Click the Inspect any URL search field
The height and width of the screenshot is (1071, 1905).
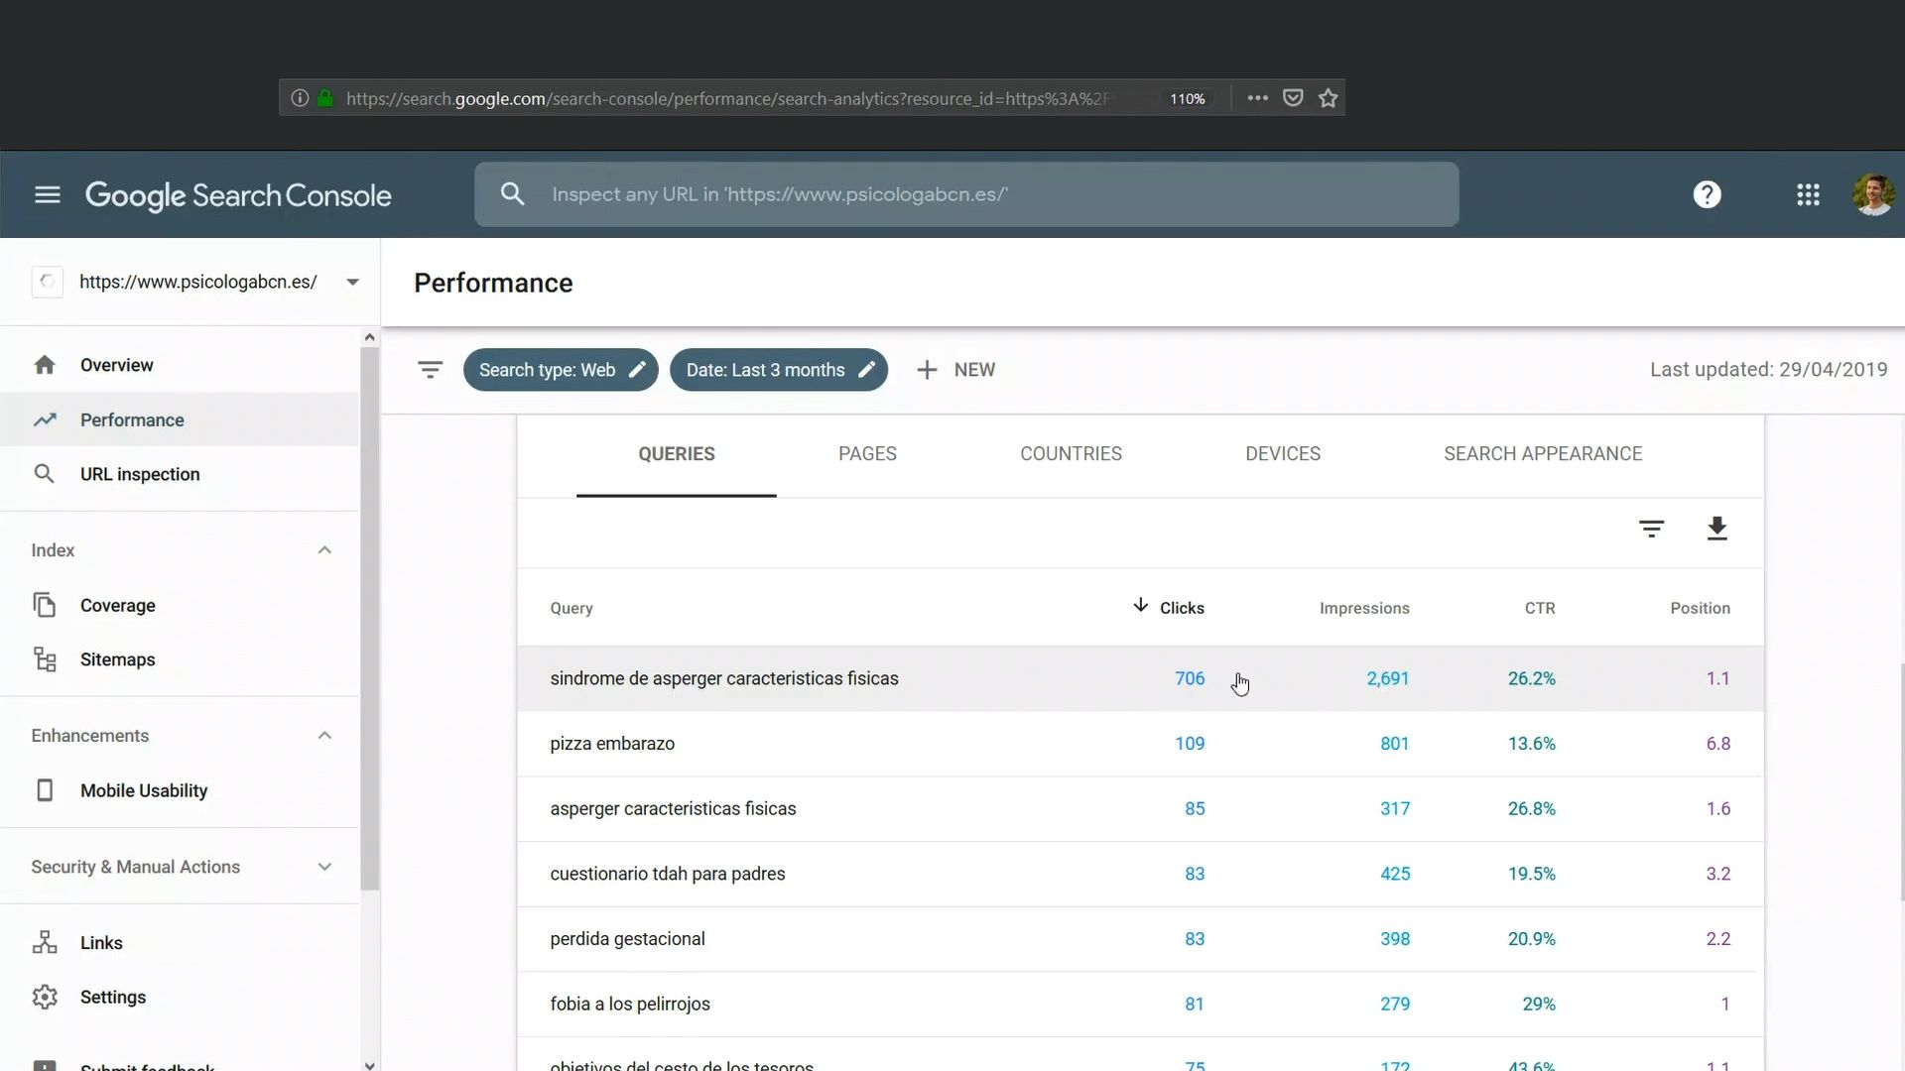[x=966, y=194]
